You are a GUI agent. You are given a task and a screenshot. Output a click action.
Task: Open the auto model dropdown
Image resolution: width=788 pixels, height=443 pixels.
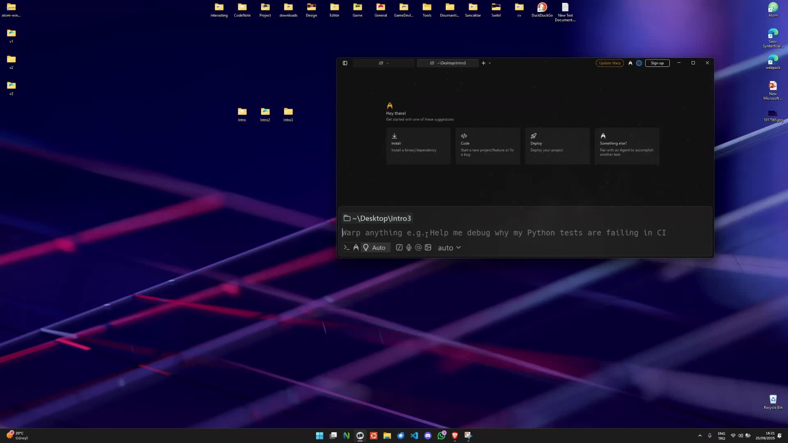449,248
